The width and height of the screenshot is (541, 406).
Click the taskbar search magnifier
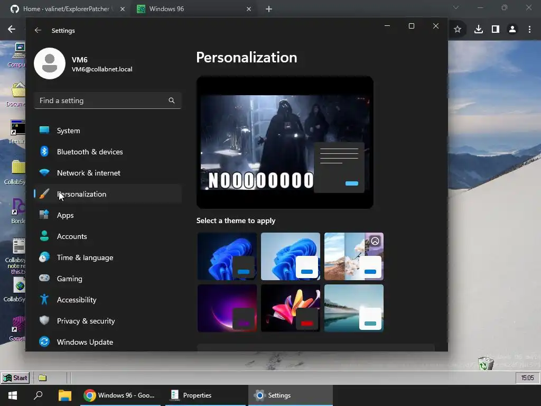38,395
